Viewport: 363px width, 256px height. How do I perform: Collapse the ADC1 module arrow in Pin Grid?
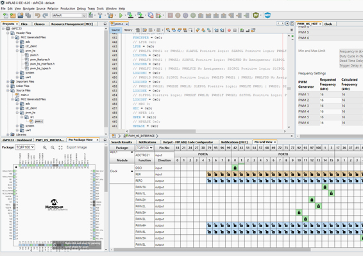[131, 152]
